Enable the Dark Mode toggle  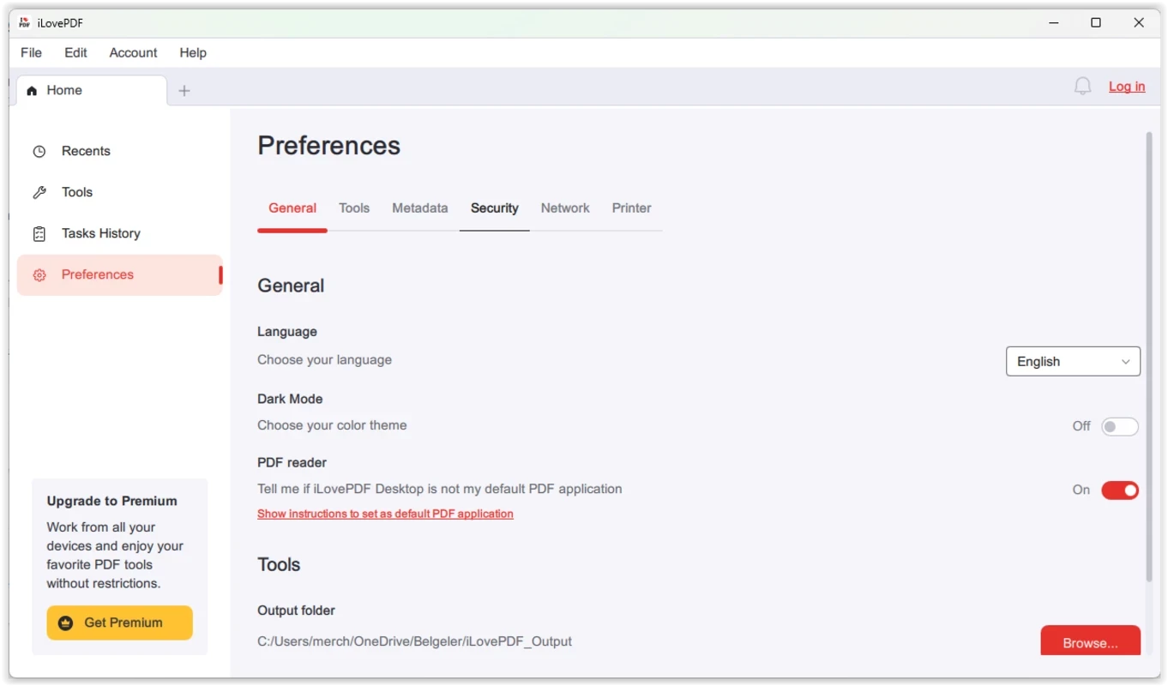[1119, 427]
